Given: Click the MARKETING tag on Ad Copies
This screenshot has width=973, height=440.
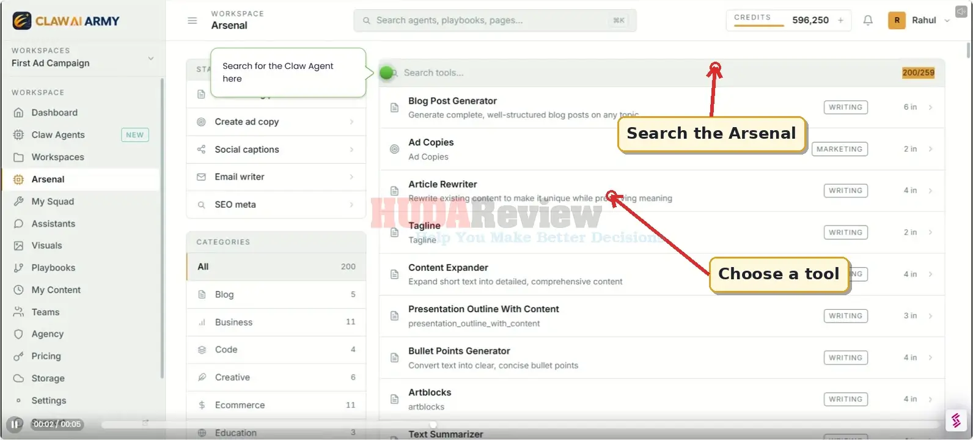Looking at the screenshot, I should [840, 149].
